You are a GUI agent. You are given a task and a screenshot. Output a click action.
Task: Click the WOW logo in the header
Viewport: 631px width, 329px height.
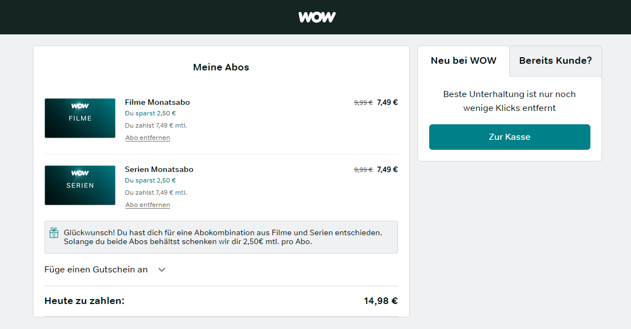click(x=317, y=17)
